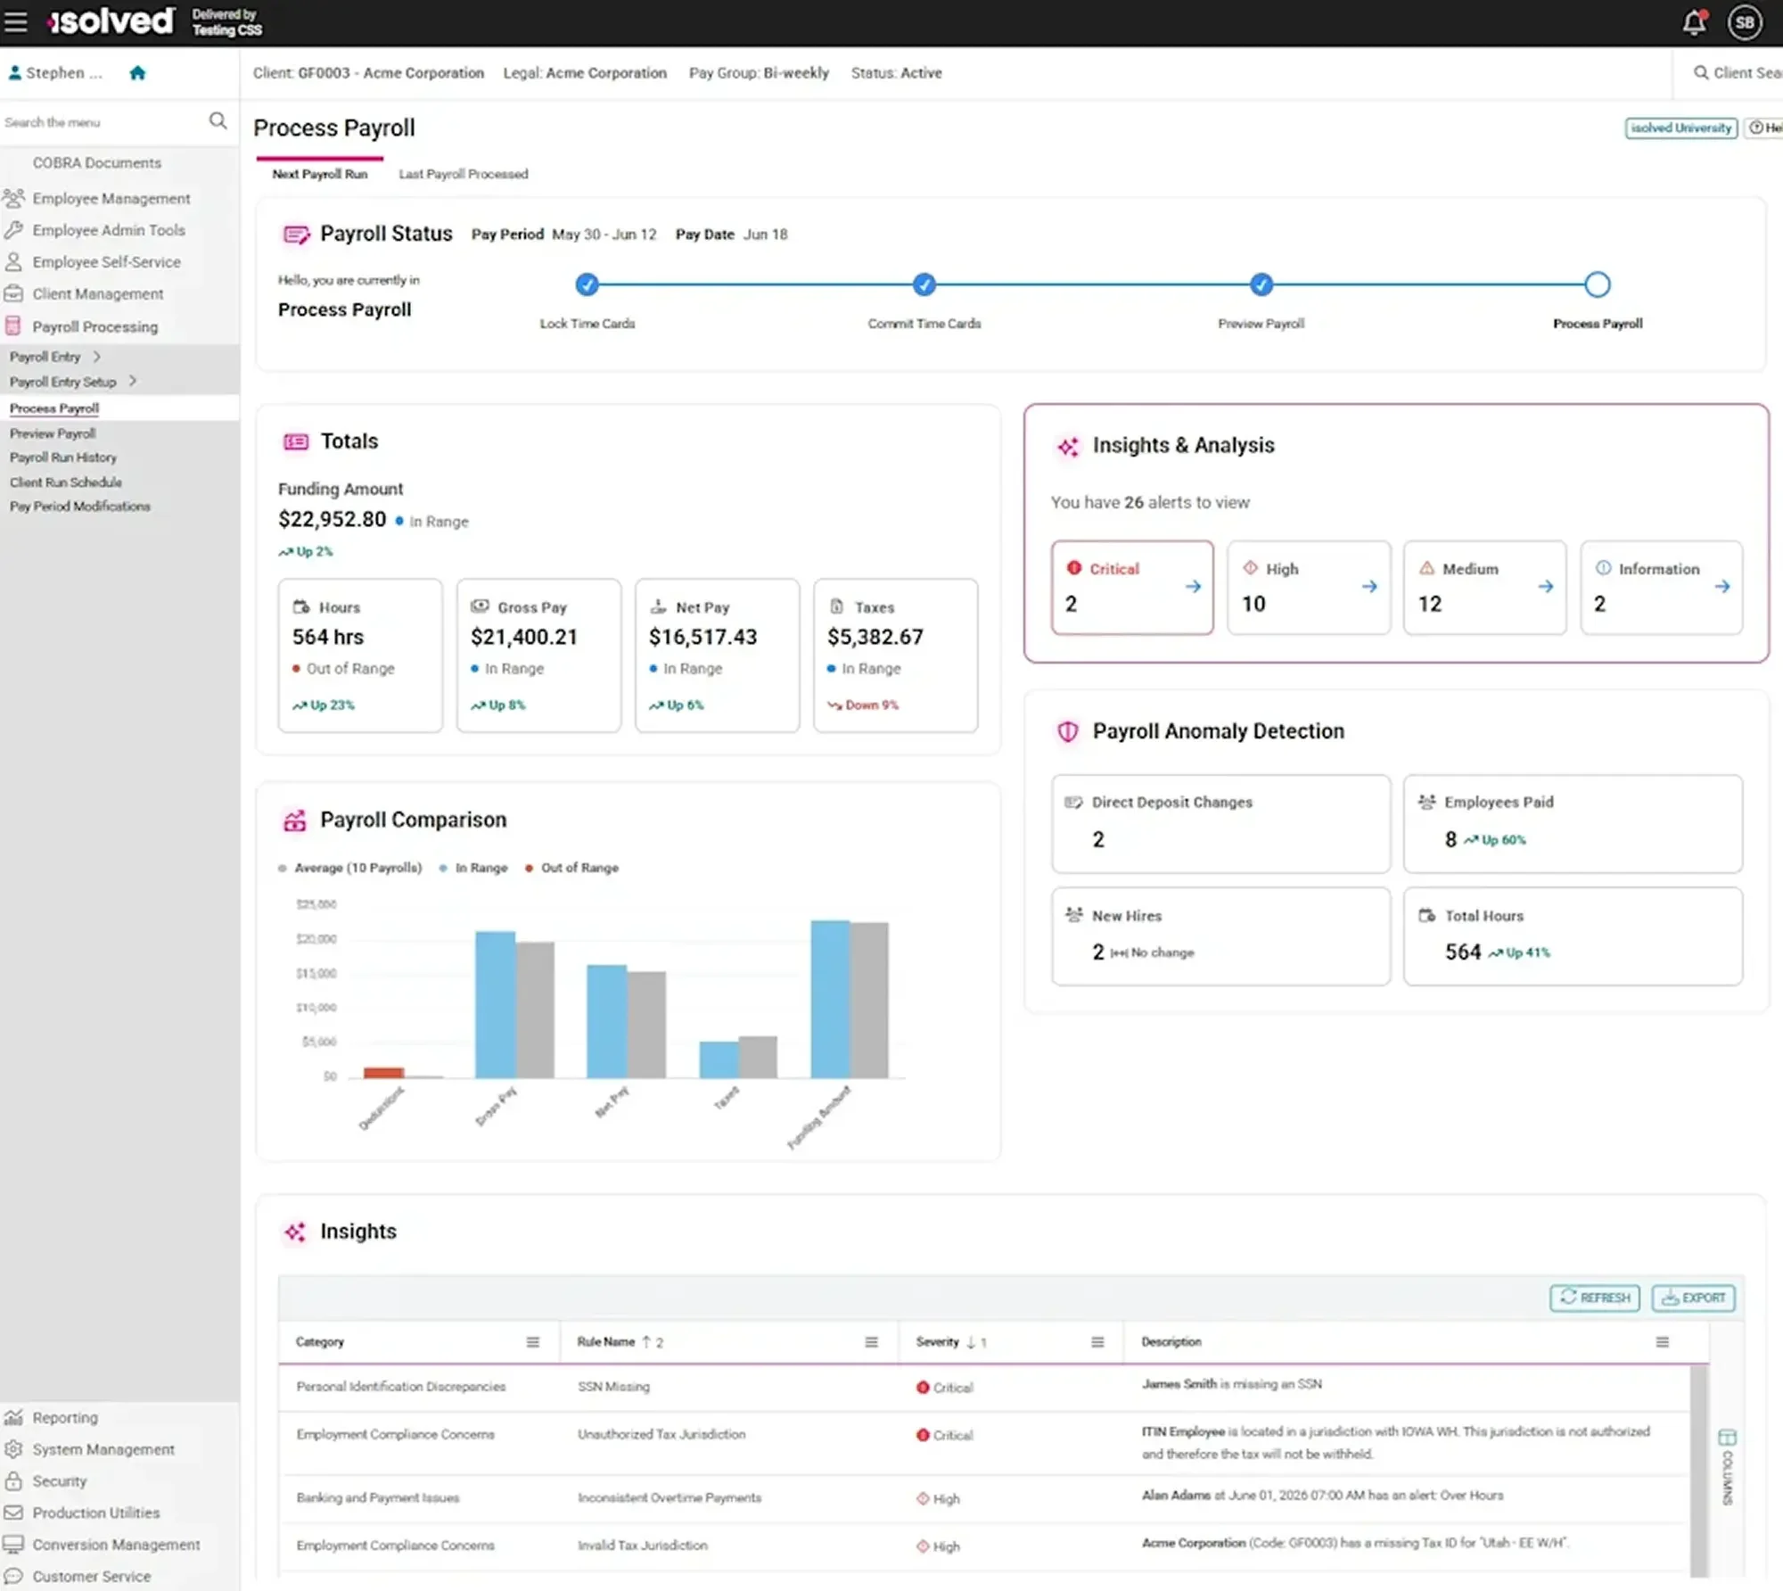This screenshot has width=1783, height=1591.
Task: Expand Payroll Entry Setup submenu chevron
Action: 133,381
